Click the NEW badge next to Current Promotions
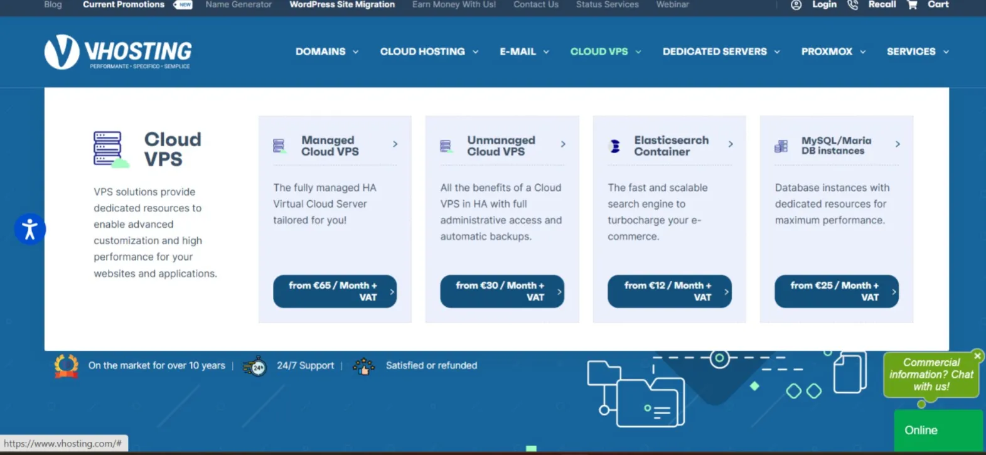This screenshot has width=986, height=455. tap(183, 4)
